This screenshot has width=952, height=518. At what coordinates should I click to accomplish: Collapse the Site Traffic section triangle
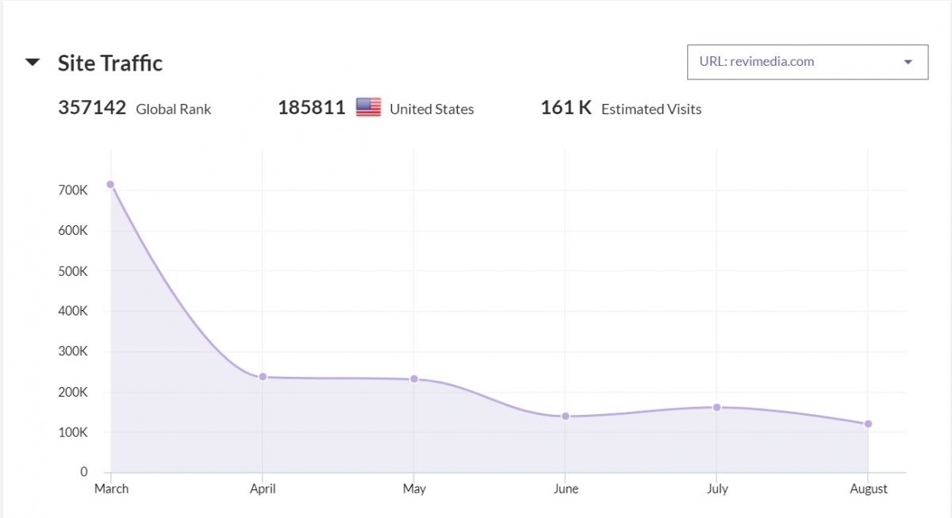pos(33,63)
